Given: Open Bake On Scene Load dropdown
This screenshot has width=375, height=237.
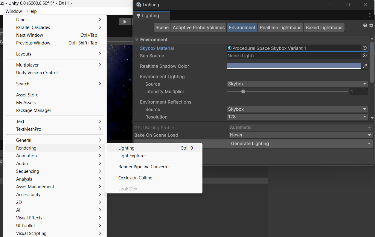Looking at the screenshot, I should [x=301, y=135].
